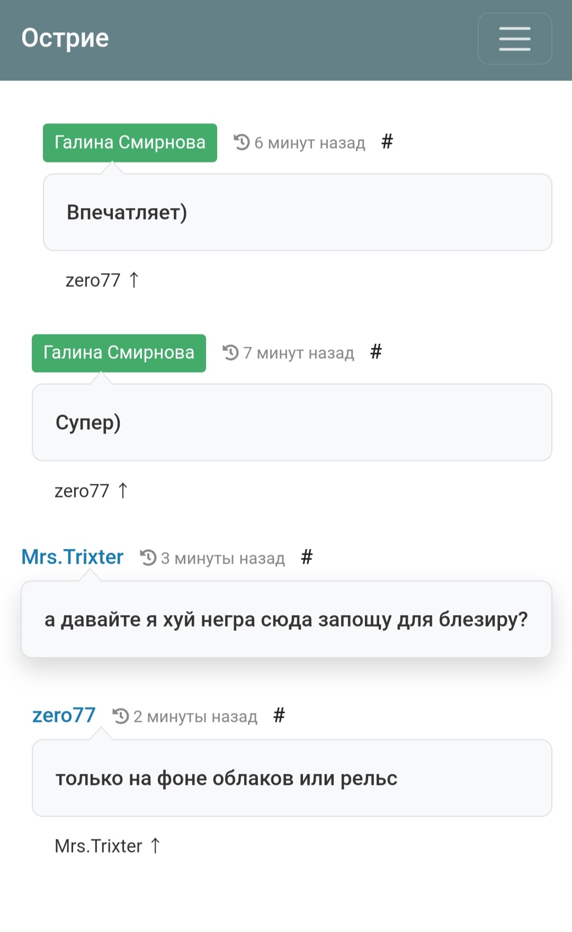Click the Впечатляет) comment bubble

pos(297,212)
